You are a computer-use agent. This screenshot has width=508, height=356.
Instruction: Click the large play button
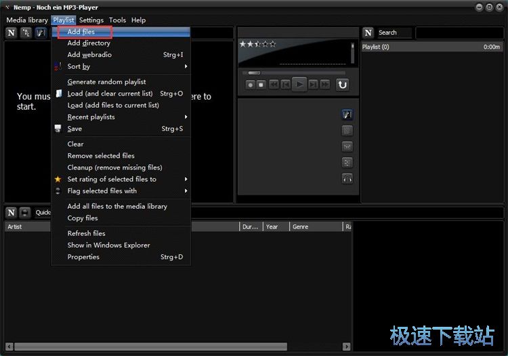pyautogui.click(x=299, y=84)
